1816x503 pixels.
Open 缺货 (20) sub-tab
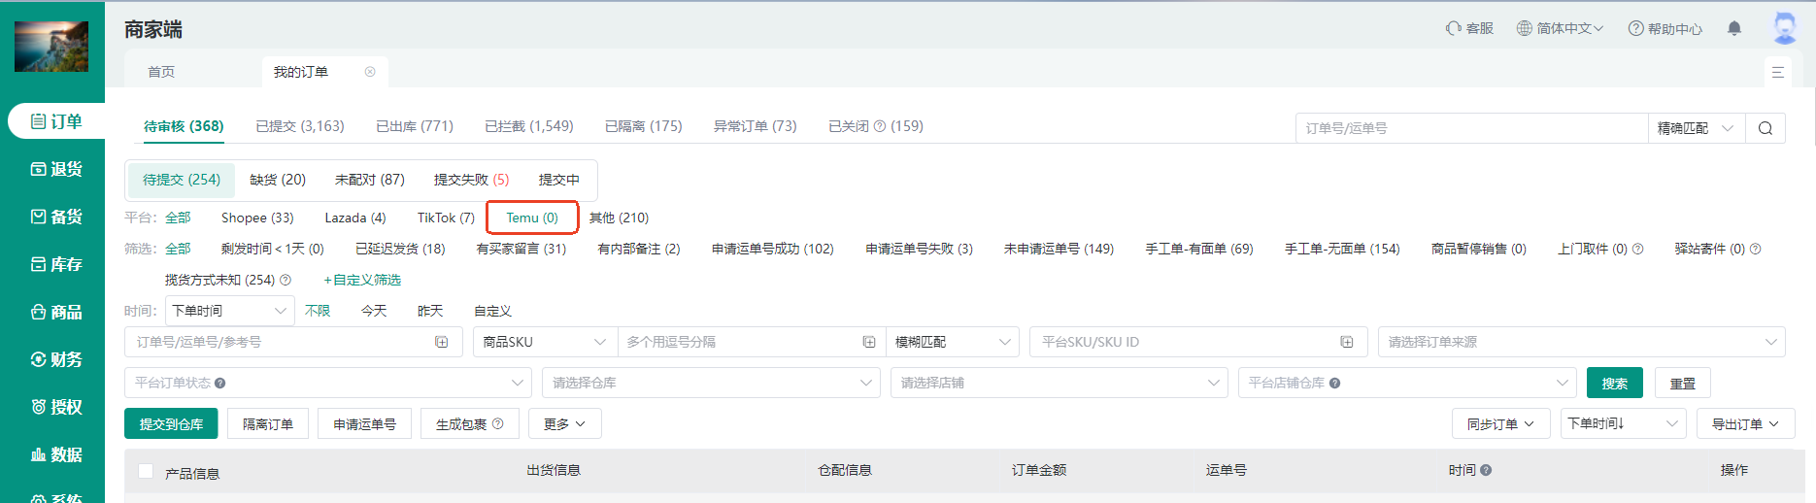coord(278,180)
